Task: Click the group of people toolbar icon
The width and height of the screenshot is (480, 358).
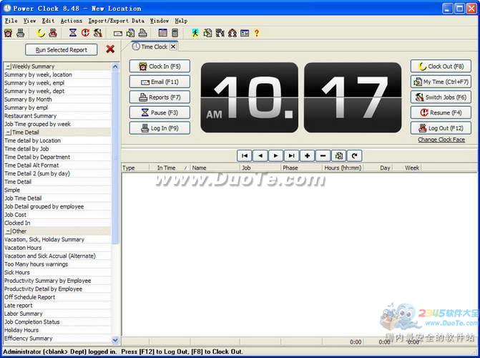Action: coord(220,33)
